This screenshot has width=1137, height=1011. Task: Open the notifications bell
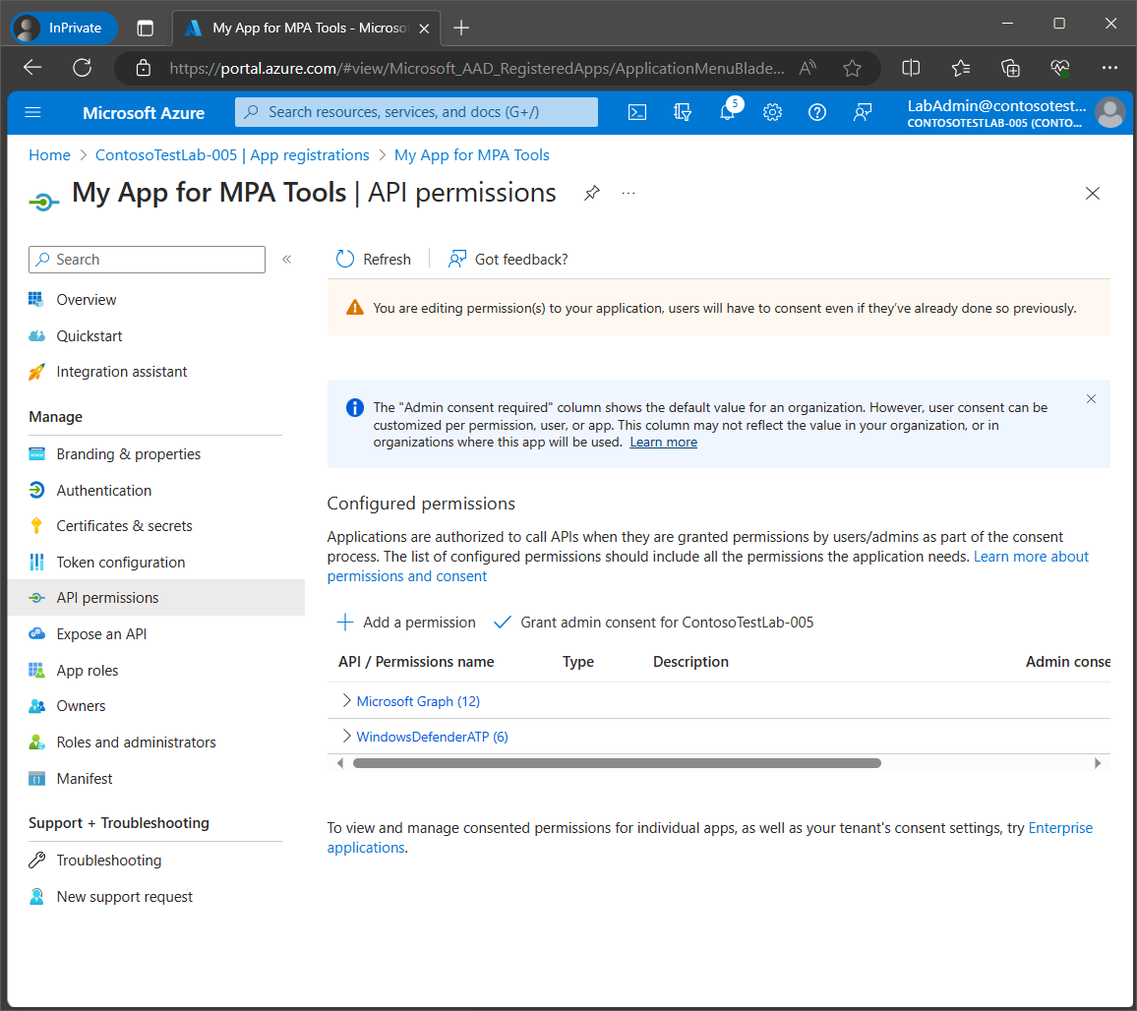click(727, 112)
